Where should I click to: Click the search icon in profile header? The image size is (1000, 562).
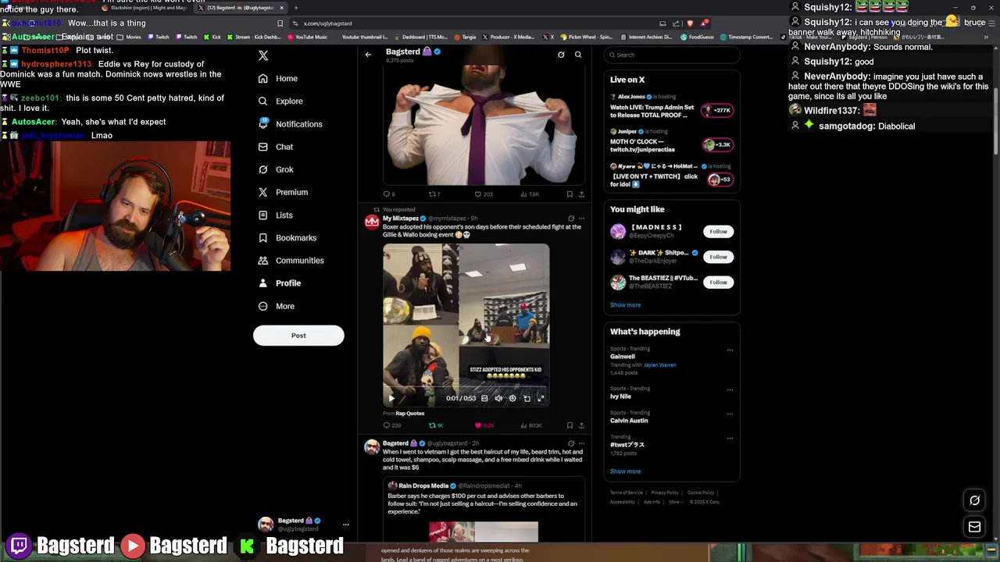click(x=578, y=55)
